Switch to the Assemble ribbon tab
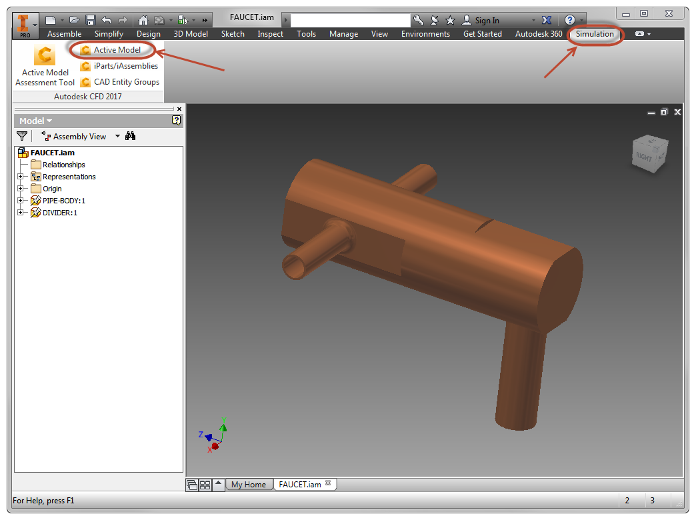The height and width of the screenshot is (520, 696). (x=65, y=34)
